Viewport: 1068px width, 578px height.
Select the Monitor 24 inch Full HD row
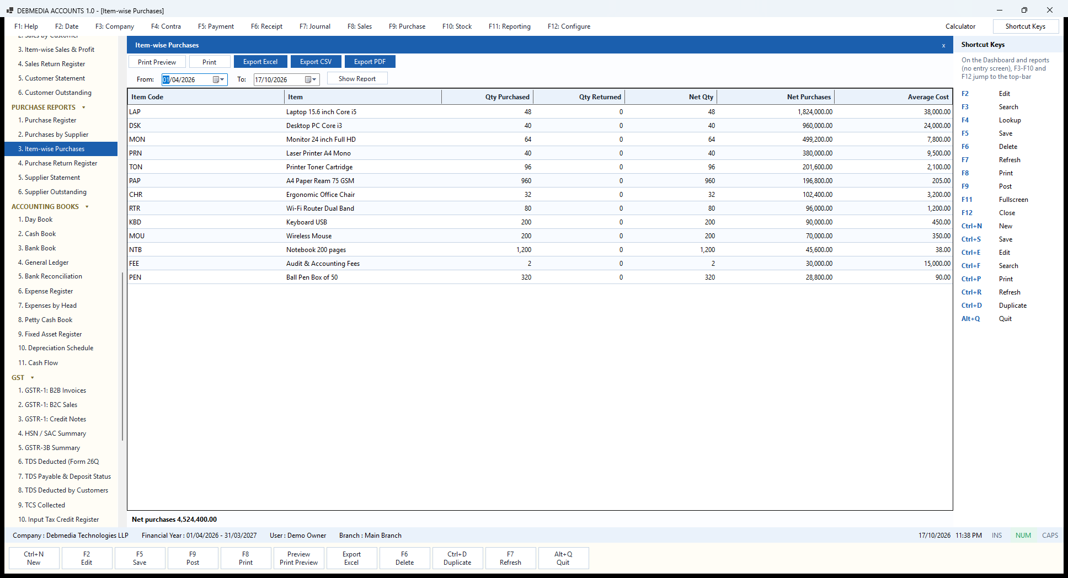(540, 140)
